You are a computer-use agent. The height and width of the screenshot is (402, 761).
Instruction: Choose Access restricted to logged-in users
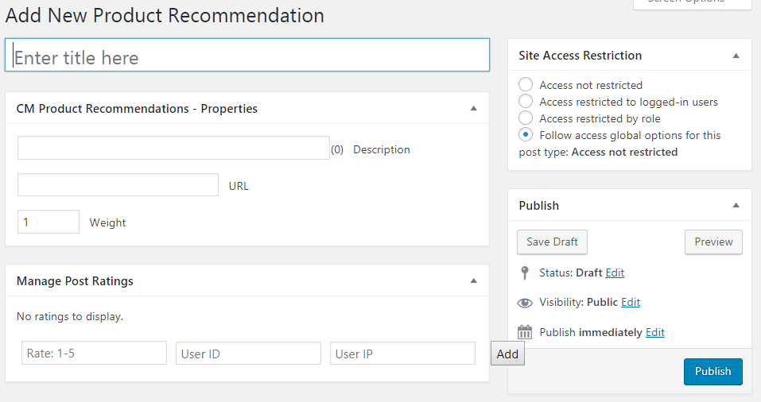tap(526, 102)
